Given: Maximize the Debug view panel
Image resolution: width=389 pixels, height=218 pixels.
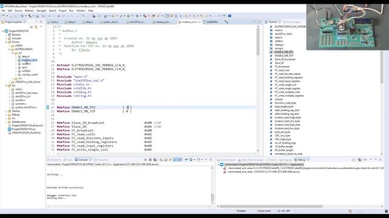Looking at the screenshot, I should pos(380,160).
